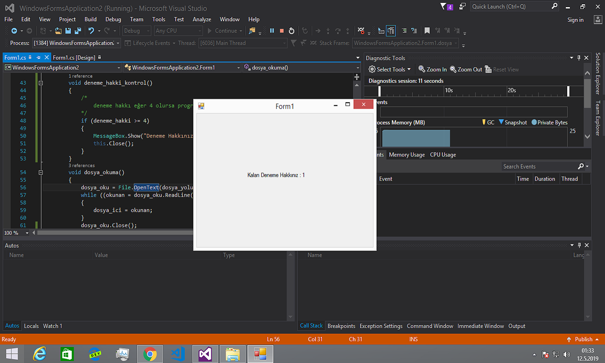The height and width of the screenshot is (363, 605).
Task: Open the Process dropdown
Action: [77, 43]
